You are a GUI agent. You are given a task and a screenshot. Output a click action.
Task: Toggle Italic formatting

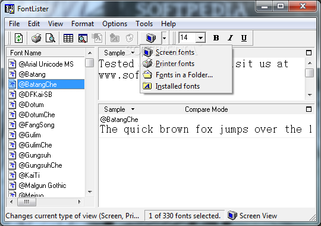click(230, 38)
